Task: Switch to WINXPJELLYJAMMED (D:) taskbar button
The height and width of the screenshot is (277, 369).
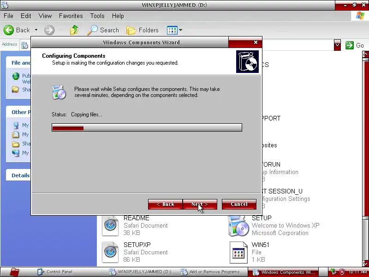Action: [x=141, y=272]
